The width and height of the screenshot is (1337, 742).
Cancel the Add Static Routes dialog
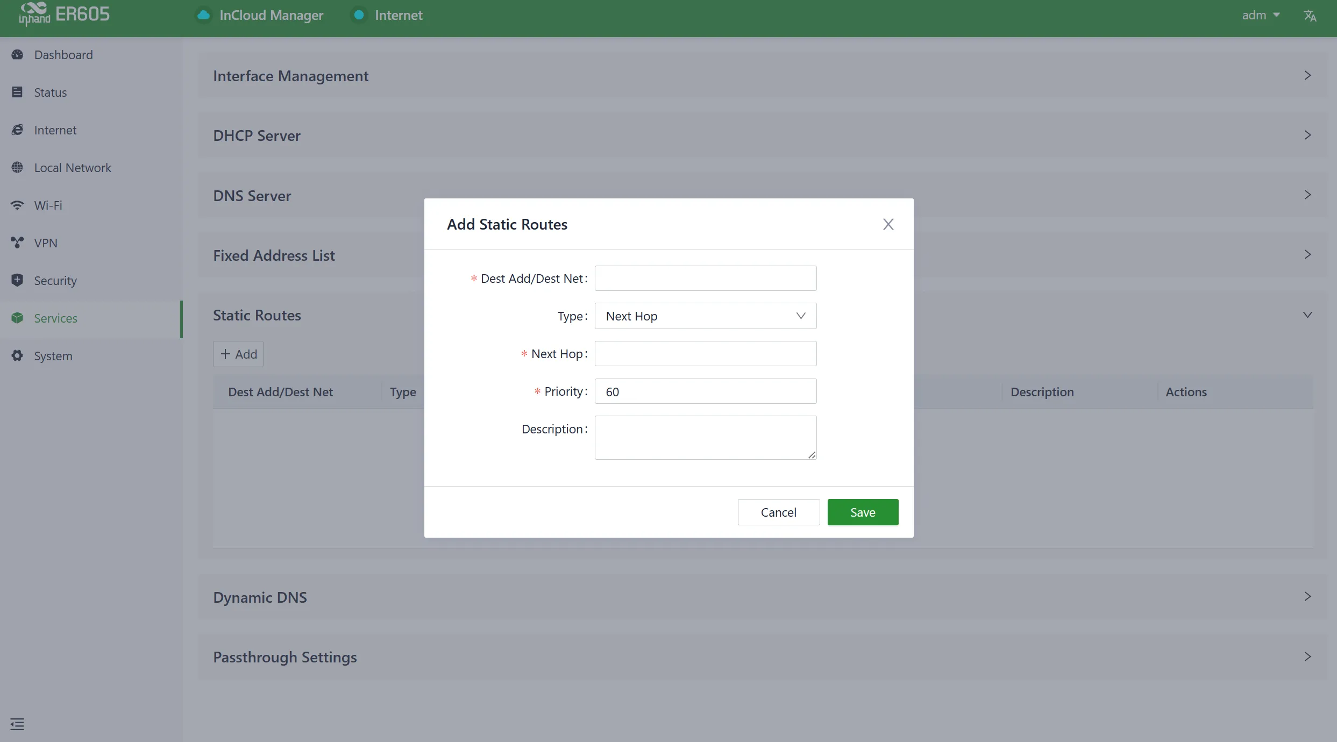click(x=779, y=512)
